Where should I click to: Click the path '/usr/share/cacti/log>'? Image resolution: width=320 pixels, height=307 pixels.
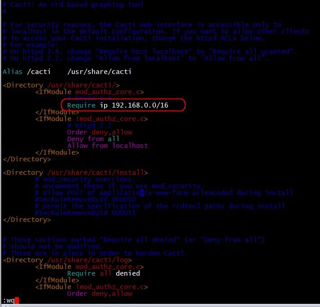point(89,260)
